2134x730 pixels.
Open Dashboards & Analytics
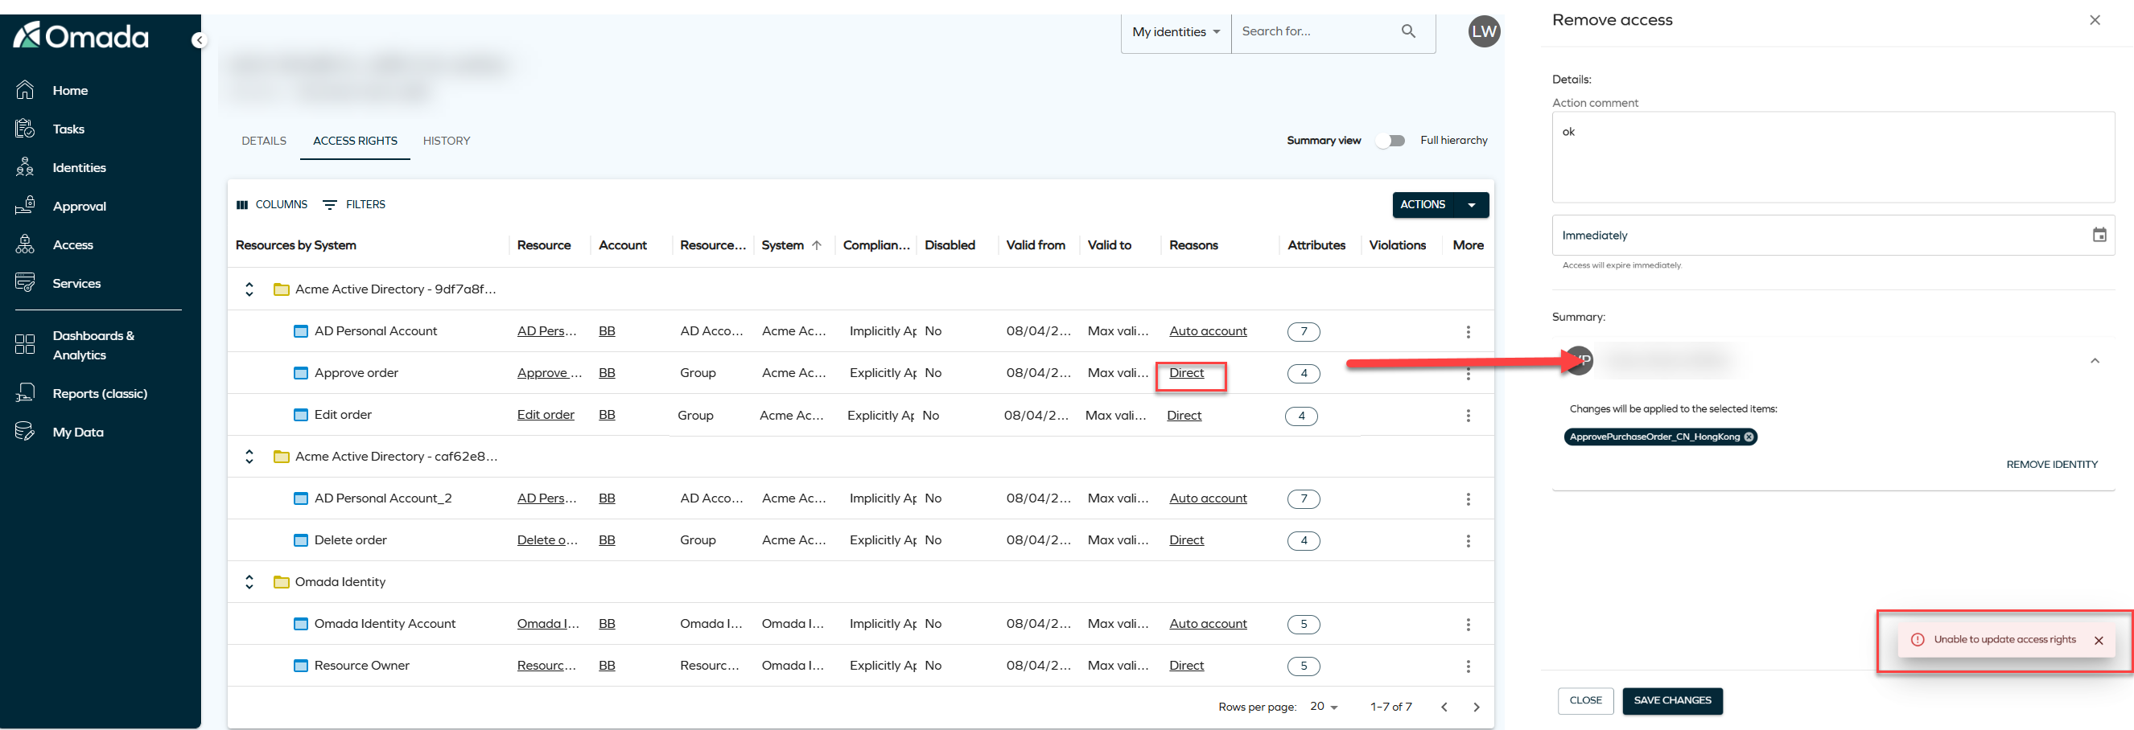(93, 345)
